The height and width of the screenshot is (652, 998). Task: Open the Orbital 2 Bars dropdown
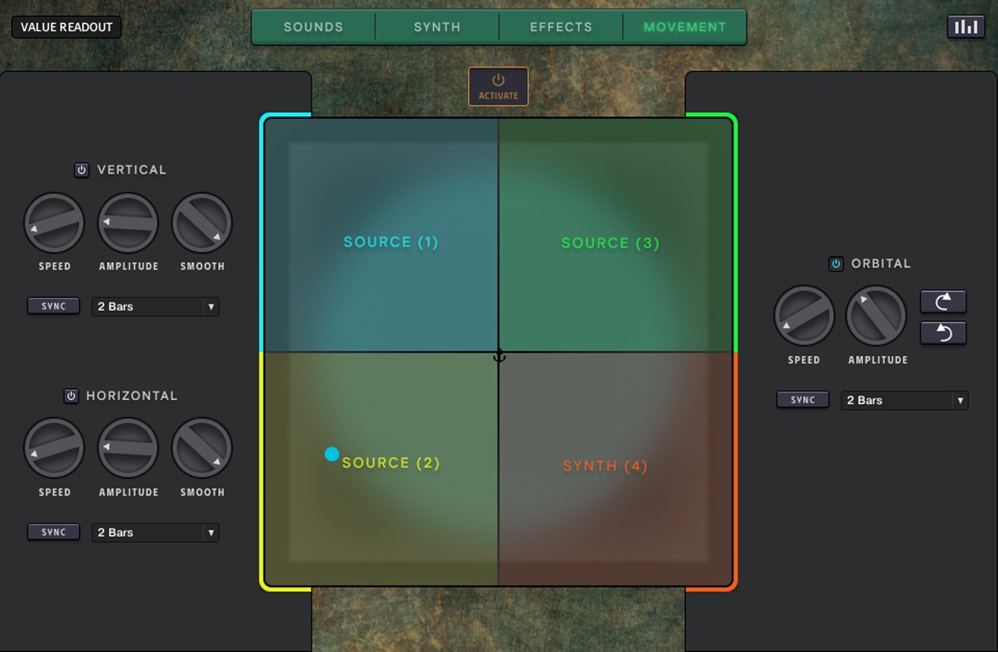click(904, 400)
